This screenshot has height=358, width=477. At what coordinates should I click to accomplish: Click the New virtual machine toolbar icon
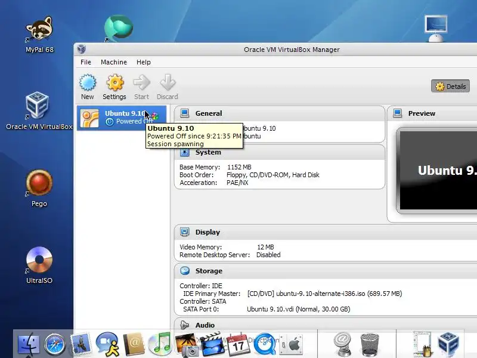pos(88,82)
